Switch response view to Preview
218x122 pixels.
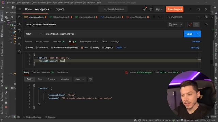tap(51, 79)
